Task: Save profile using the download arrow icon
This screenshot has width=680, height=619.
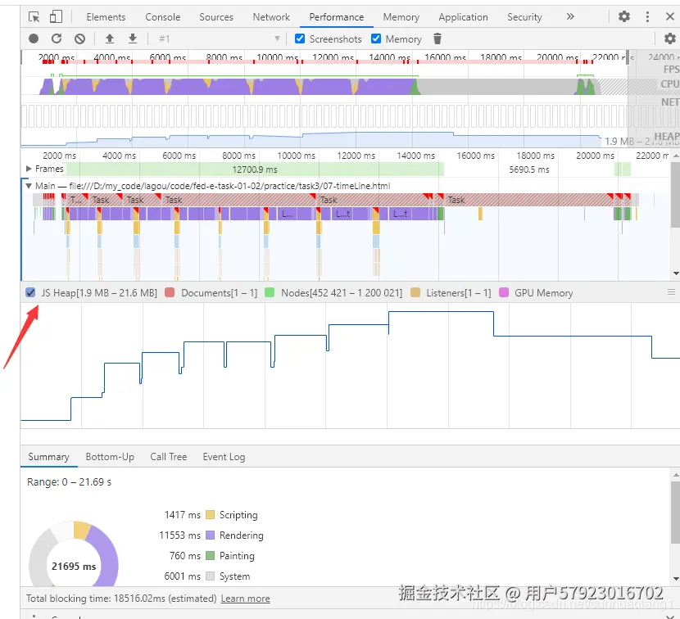Action: (x=133, y=38)
